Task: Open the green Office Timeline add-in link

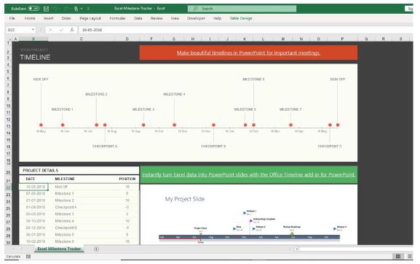Action: point(248,174)
